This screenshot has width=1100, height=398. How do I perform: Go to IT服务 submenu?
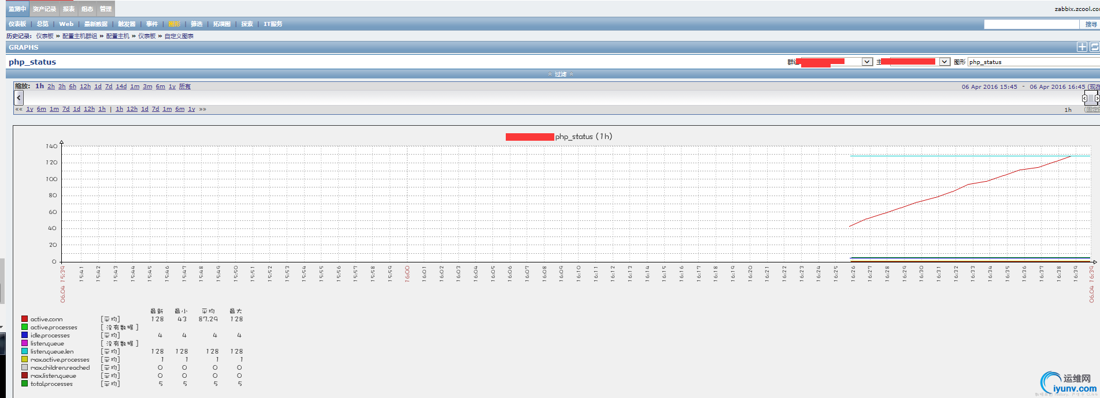coord(273,24)
